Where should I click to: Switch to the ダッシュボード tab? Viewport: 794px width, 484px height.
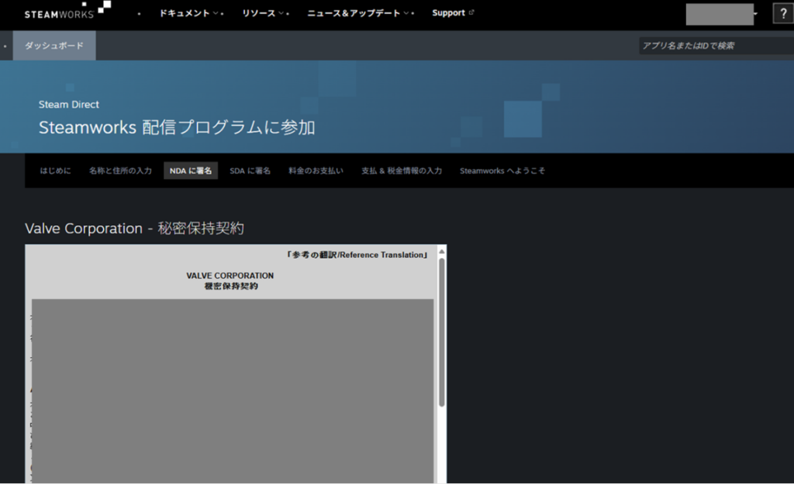pos(54,46)
